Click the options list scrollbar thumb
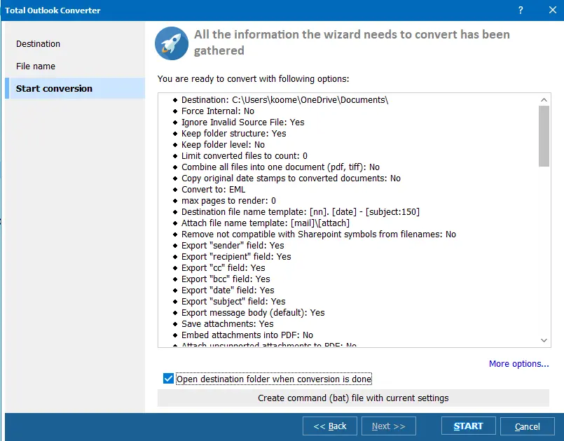 pos(544,136)
